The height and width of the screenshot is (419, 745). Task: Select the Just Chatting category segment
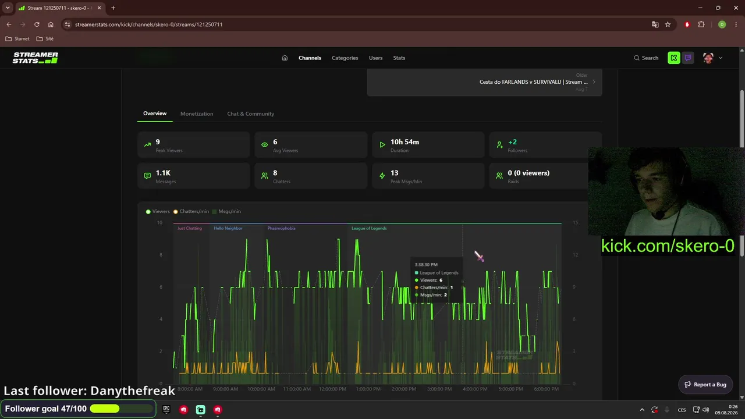(190, 228)
